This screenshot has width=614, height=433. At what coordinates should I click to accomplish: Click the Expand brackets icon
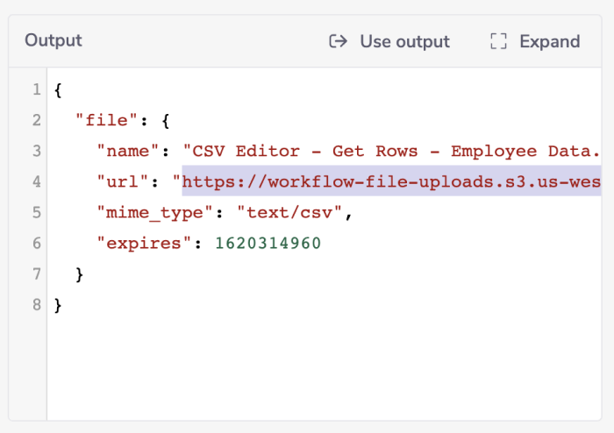[498, 41]
